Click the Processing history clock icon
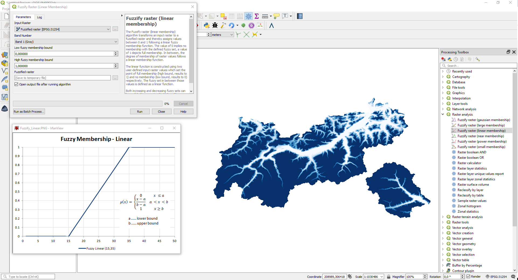This screenshot has width=518, height=280. point(456,59)
